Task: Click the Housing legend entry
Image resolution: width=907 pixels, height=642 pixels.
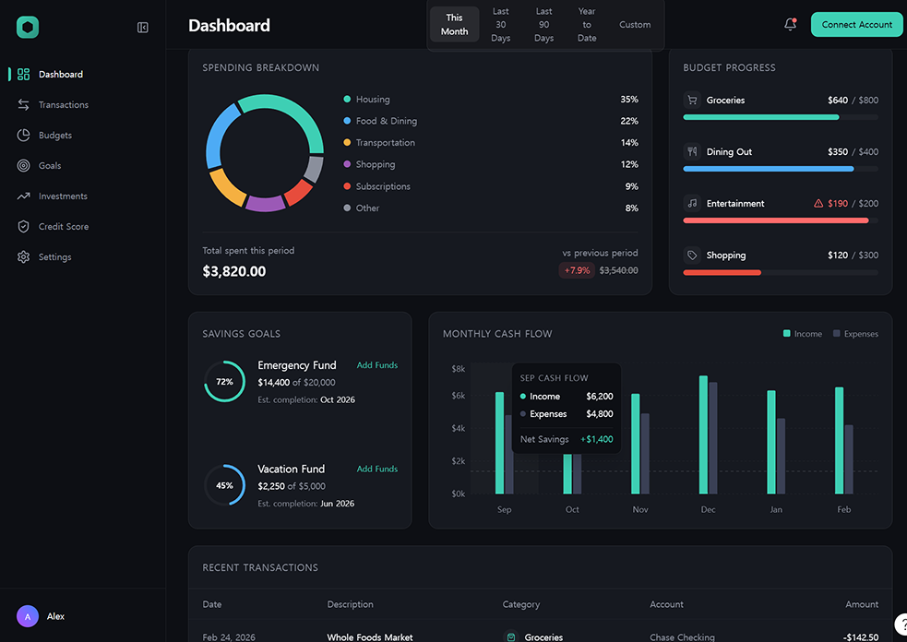Action: click(x=491, y=100)
